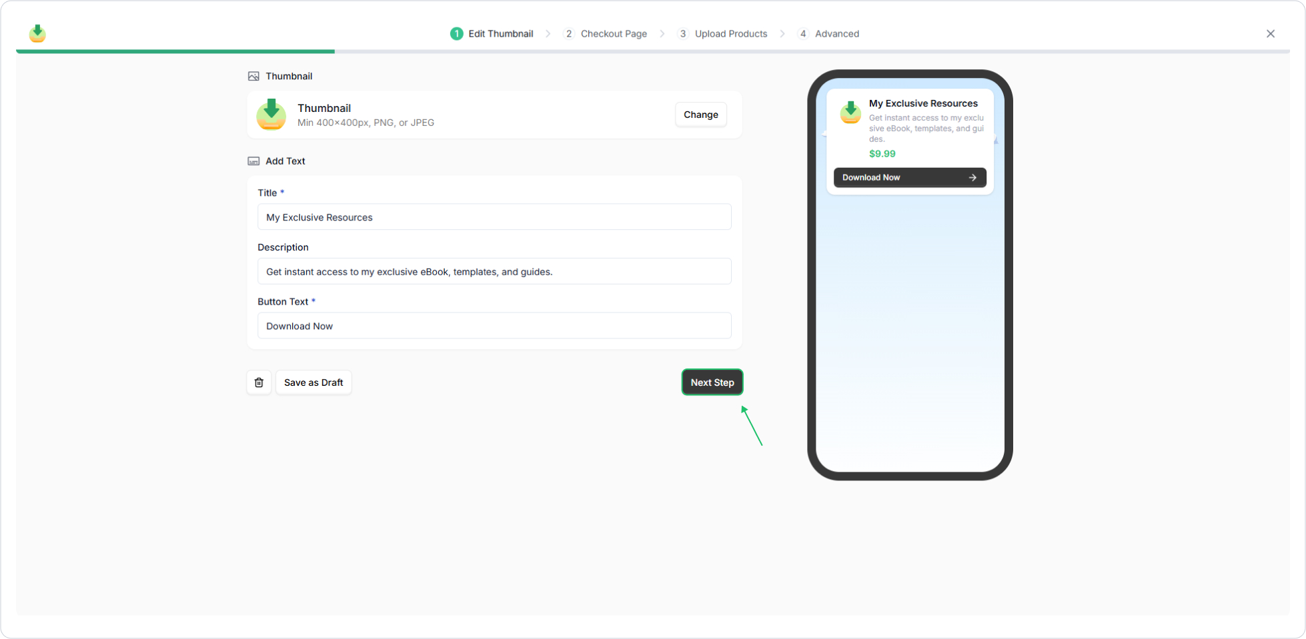Click the Thumbnail section picture icon
1306x639 pixels.
pos(253,76)
